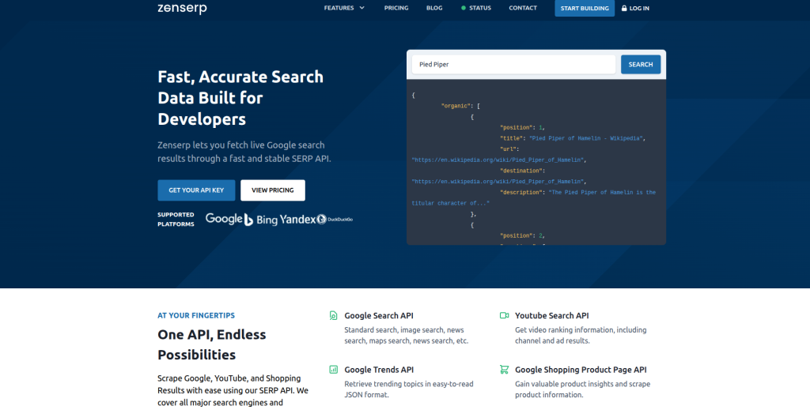Click the "position": 2 line in JSON

[x=522, y=235]
